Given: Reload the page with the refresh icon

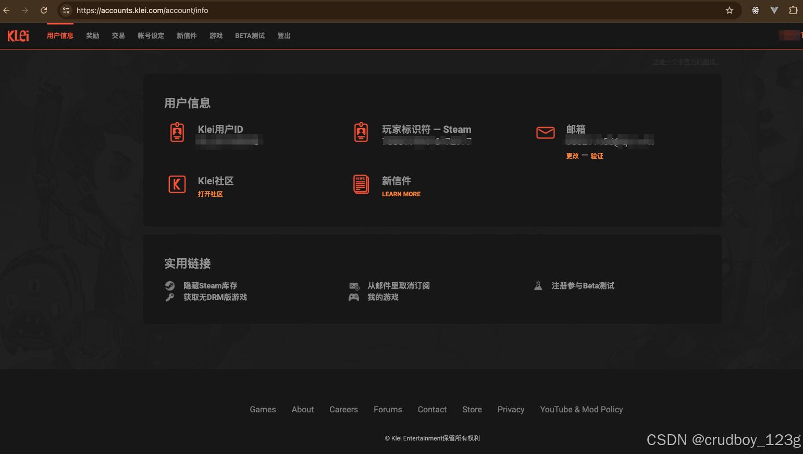Looking at the screenshot, I should 44,10.
